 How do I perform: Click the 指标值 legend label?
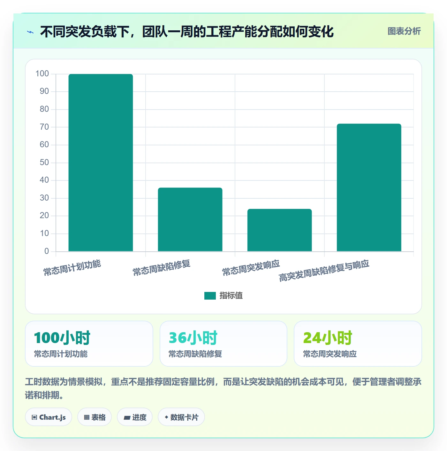point(231,296)
